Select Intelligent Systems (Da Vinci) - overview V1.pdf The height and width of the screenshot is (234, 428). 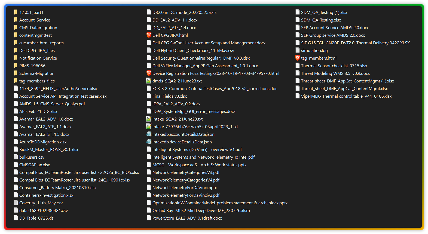(x=197, y=149)
